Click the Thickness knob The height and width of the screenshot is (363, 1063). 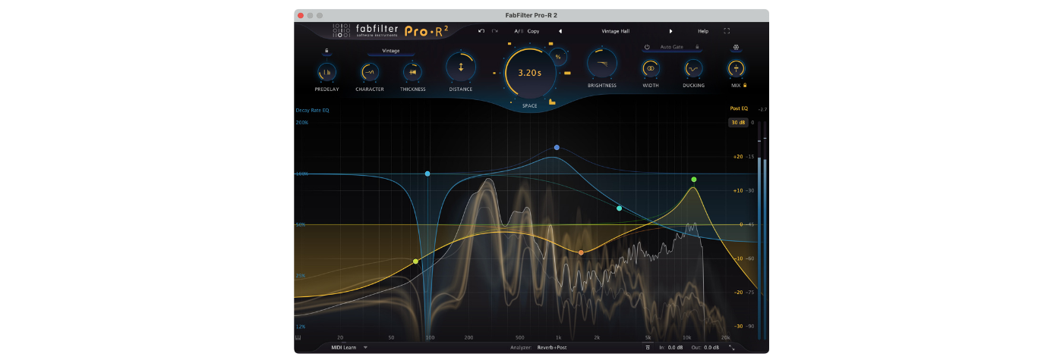coord(412,72)
